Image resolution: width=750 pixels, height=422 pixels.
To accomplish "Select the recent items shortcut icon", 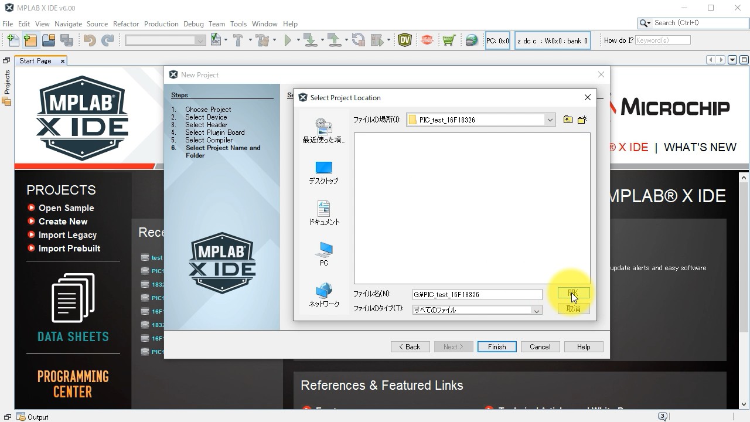I will [x=324, y=131].
